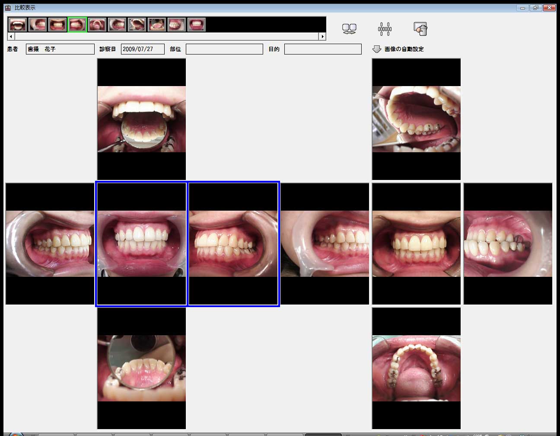
Task: Select upper anterior mirror photo at top left
Action: point(142,119)
